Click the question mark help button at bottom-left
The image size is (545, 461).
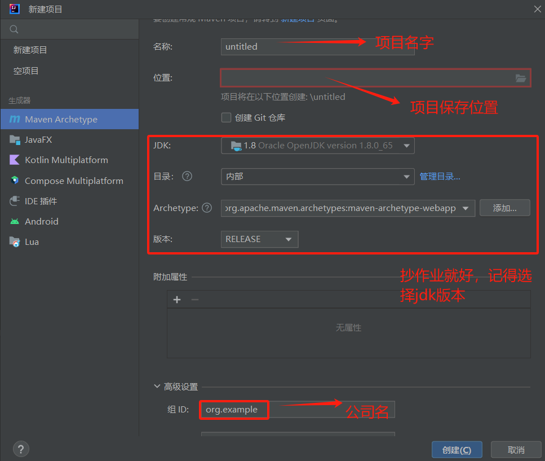pos(21,449)
